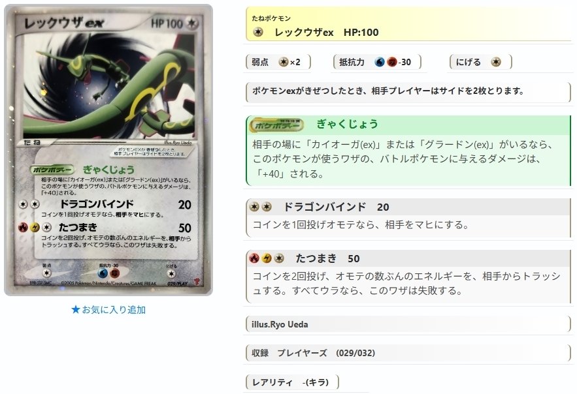
Task: Click first colorless energy icon for ドラゴンバインド
Action: 254,207
